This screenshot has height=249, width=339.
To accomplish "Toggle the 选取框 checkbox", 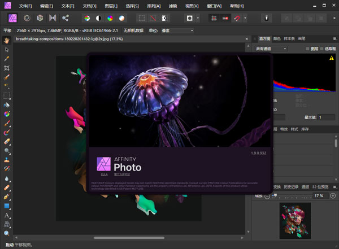I will [322, 49].
